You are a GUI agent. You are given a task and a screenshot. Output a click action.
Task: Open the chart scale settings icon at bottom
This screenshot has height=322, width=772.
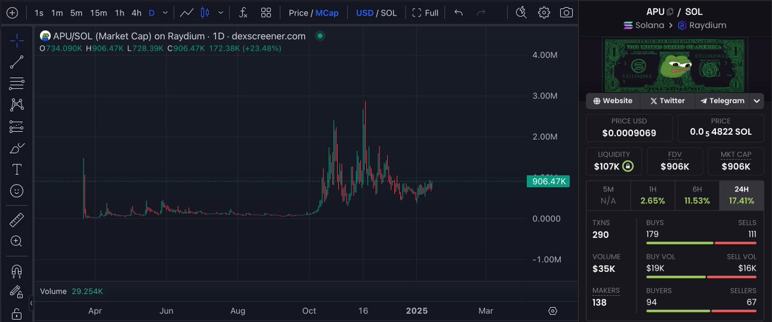pos(552,310)
